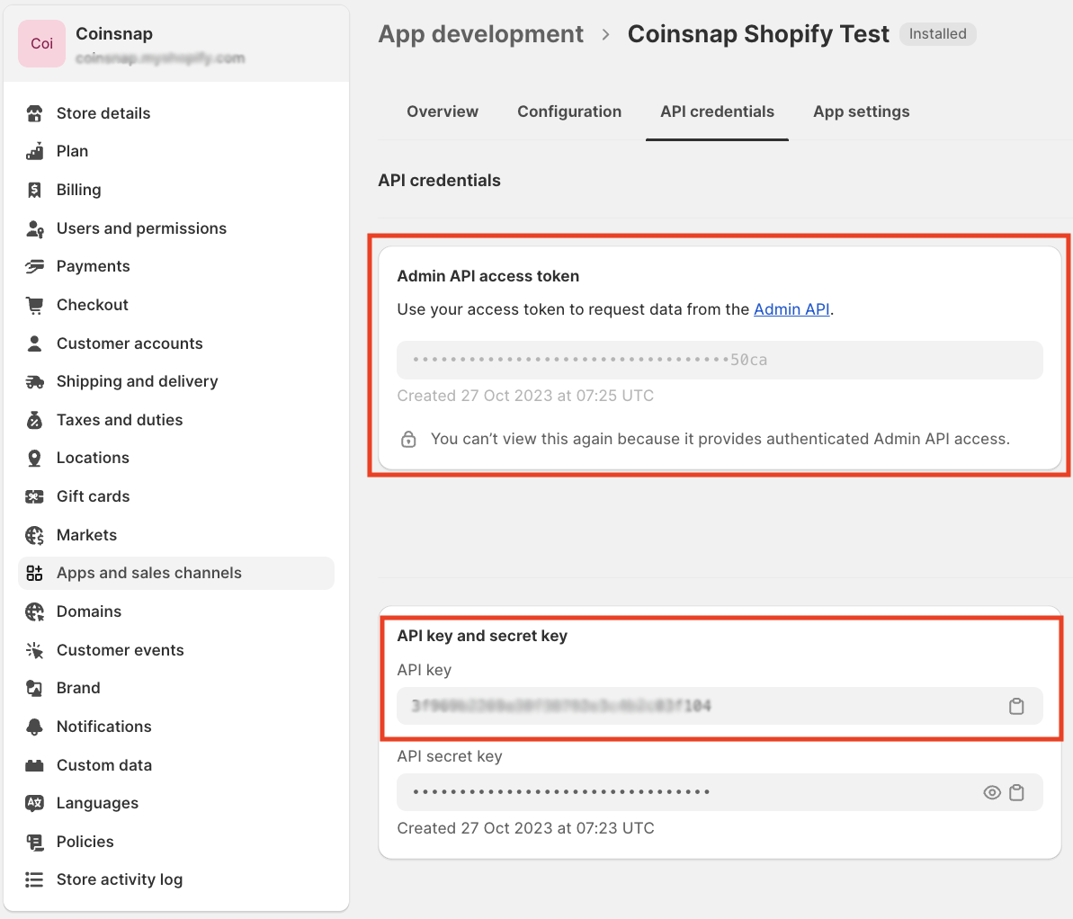Click the Shipping and delivery truck icon

pyautogui.click(x=34, y=381)
